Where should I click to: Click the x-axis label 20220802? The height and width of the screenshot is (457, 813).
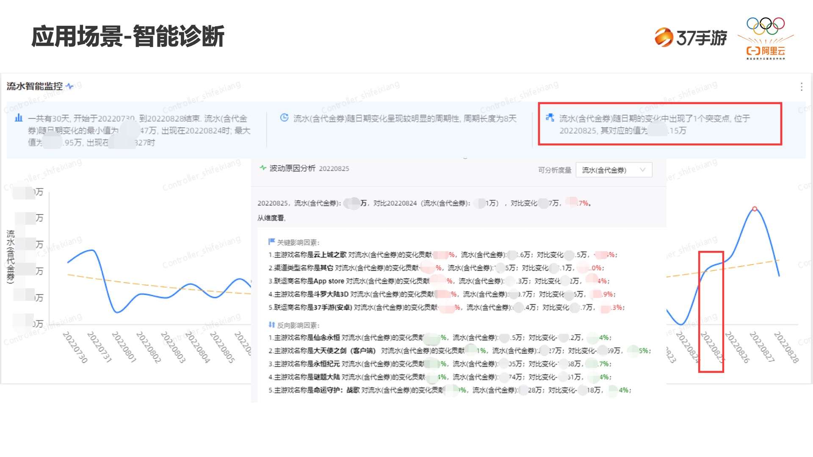pos(149,347)
